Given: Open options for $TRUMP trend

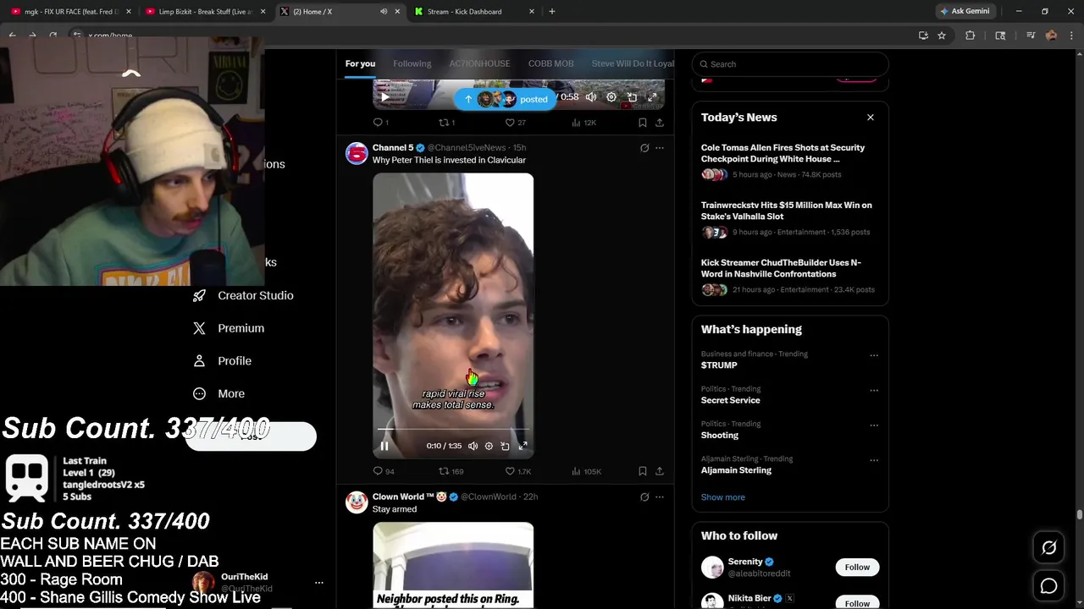Looking at the screenshot, I should (874, 355).
